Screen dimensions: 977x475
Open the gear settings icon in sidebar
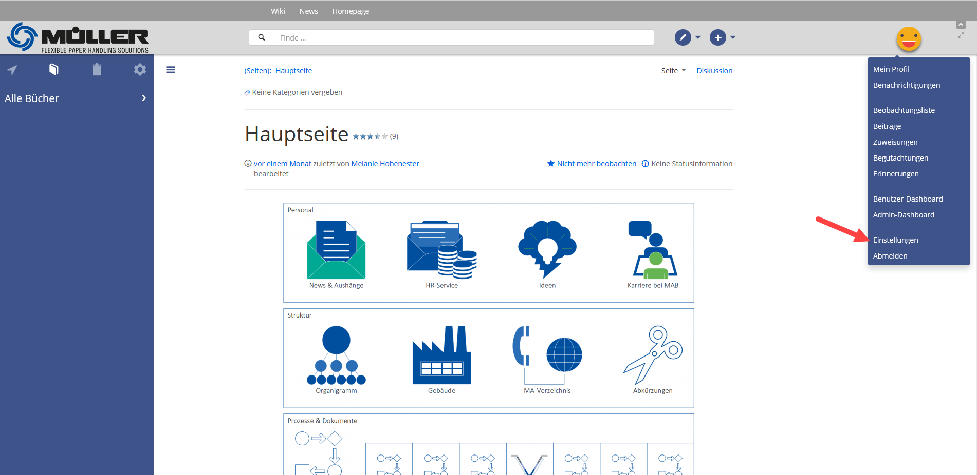point(140,70)
